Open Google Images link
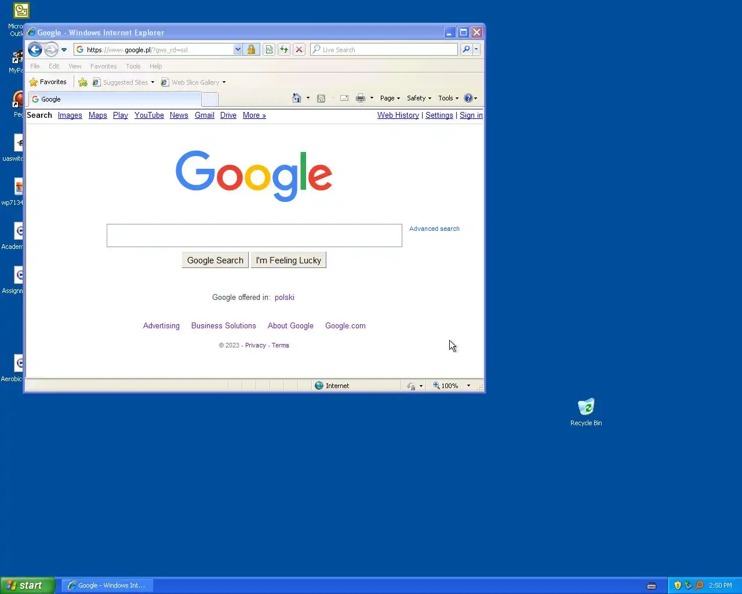This screenshot has height=594, width=742. 70,115
